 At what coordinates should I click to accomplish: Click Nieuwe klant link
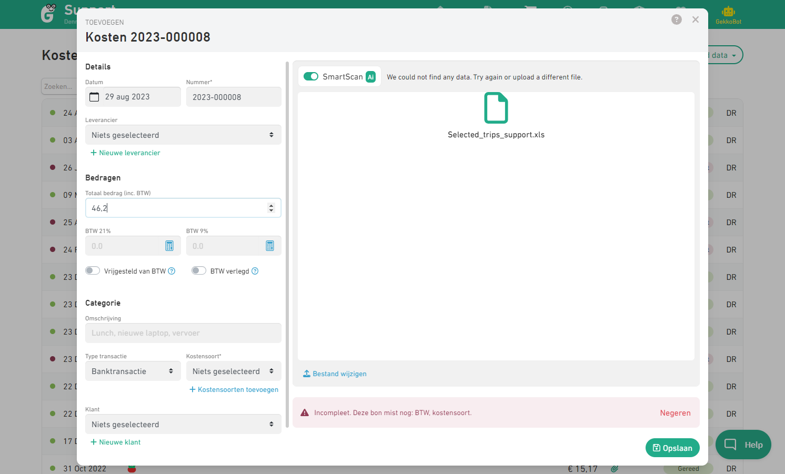point(116,442)
